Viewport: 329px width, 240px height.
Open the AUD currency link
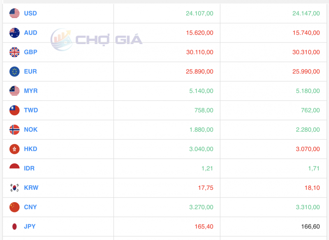point(30,33)
